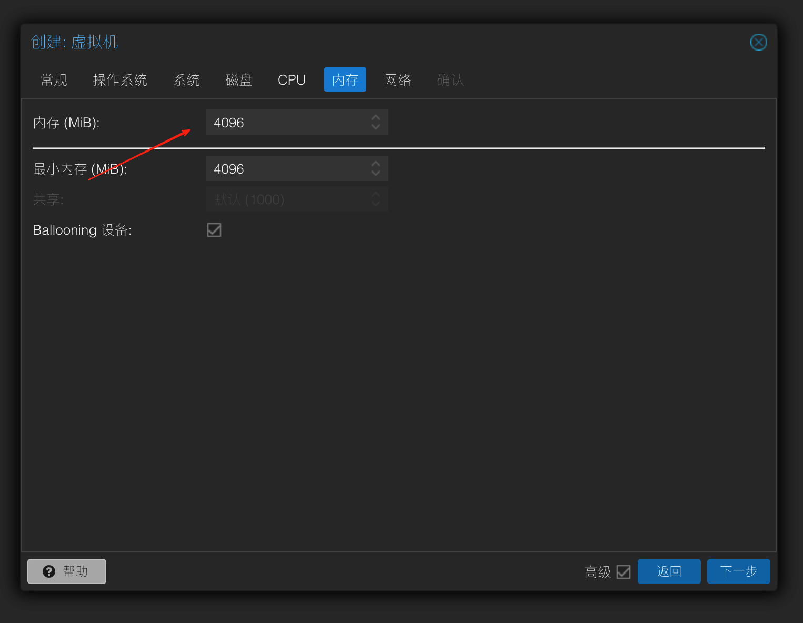
Task: Switch to the 常规 tab
Action: click(54, 80)
